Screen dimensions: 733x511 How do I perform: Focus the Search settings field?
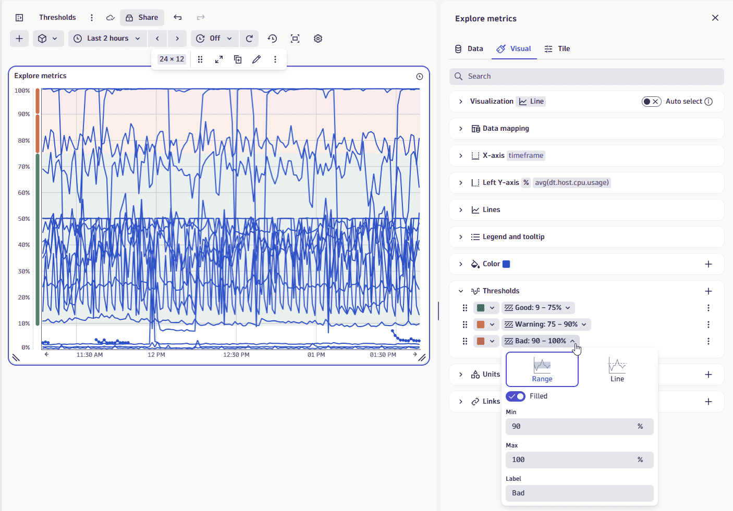pyautogui.click(x=587, y=77)
